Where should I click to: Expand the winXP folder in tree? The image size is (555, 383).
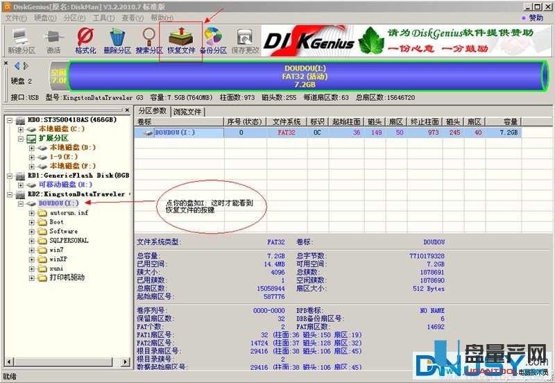coord(33,259)
